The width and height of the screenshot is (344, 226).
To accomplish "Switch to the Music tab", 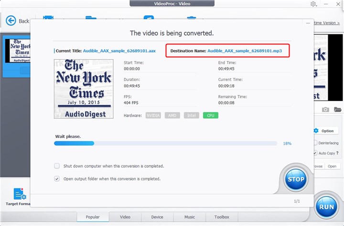I will [x=190, y=217].
